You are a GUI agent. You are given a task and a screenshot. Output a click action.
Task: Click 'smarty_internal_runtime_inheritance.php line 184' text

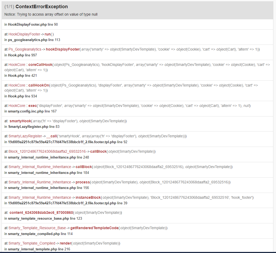coord(48,173)
